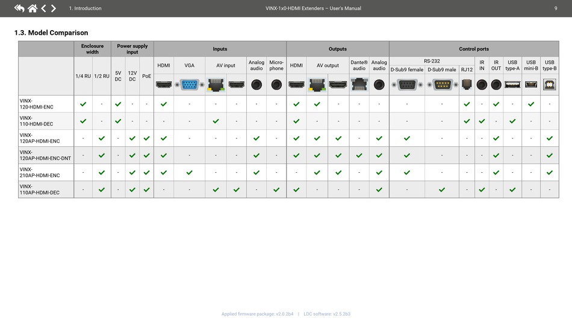Click the 'D-Sub9 male' column label
The image size is (572, 321).
(442, 69)
